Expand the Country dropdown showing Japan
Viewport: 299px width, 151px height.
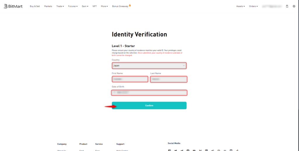tap(149, 66)
